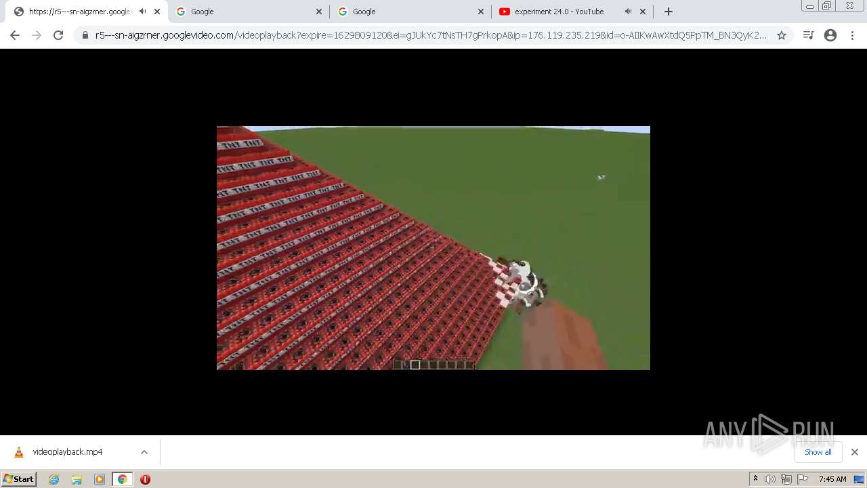Screen dimensions: 867x488
Task: Mute the experiment 24.0 YouTube tab audio
Action: 628,12
